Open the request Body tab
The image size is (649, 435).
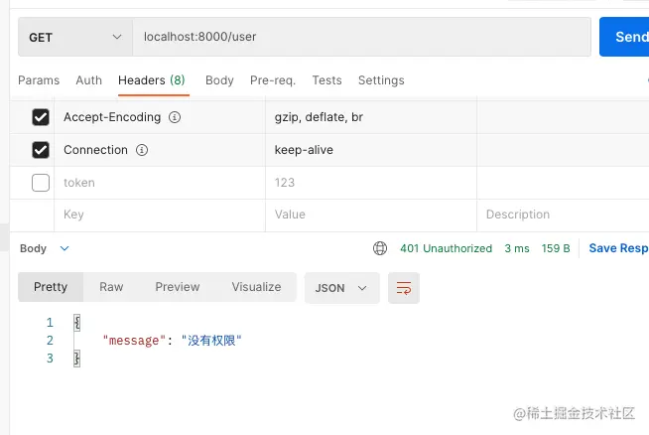point(219,80)
